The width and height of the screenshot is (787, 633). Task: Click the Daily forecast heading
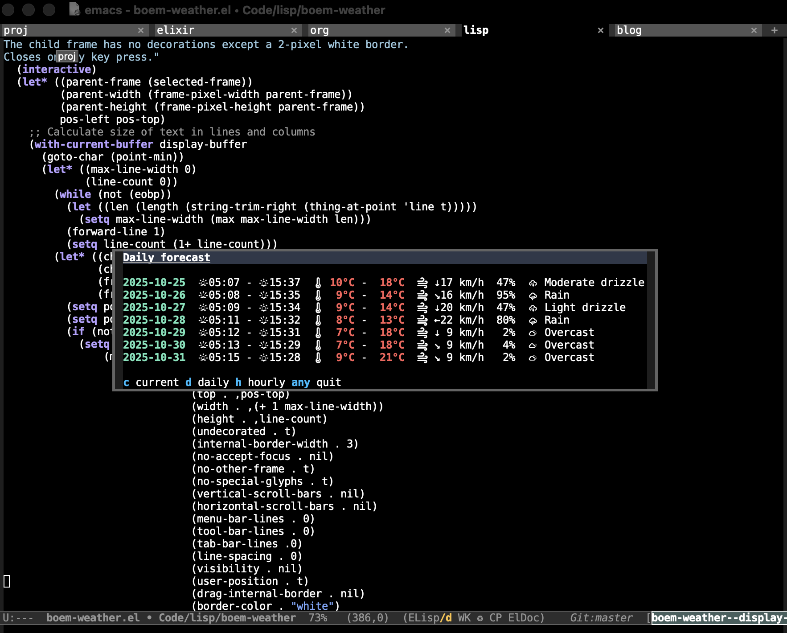[x=166, y=258]
